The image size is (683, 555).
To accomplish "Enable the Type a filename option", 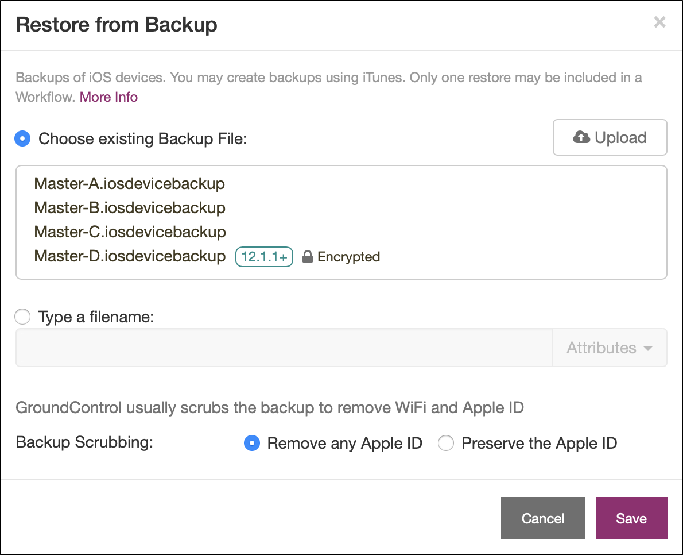I will click(22, 317).
